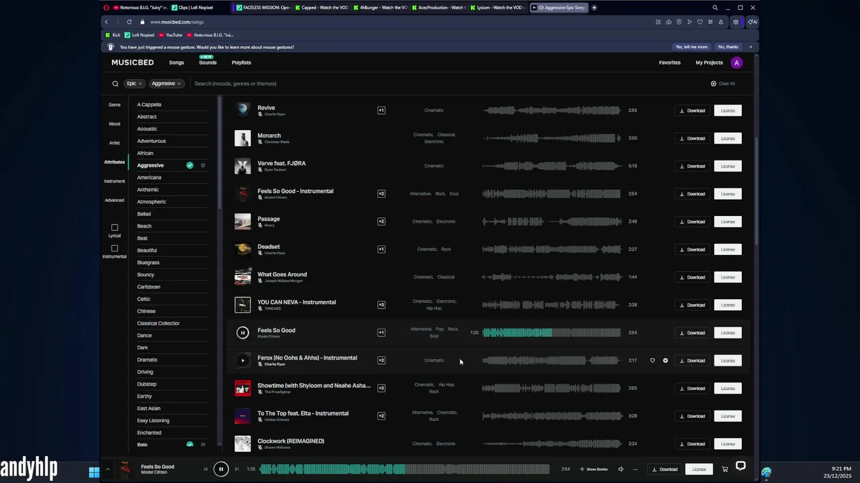The width and height of the screenshot is (860, 483).
Task: Remove the Aggressive filter tag
Action: pyautogui.click(x=179, y=84)
